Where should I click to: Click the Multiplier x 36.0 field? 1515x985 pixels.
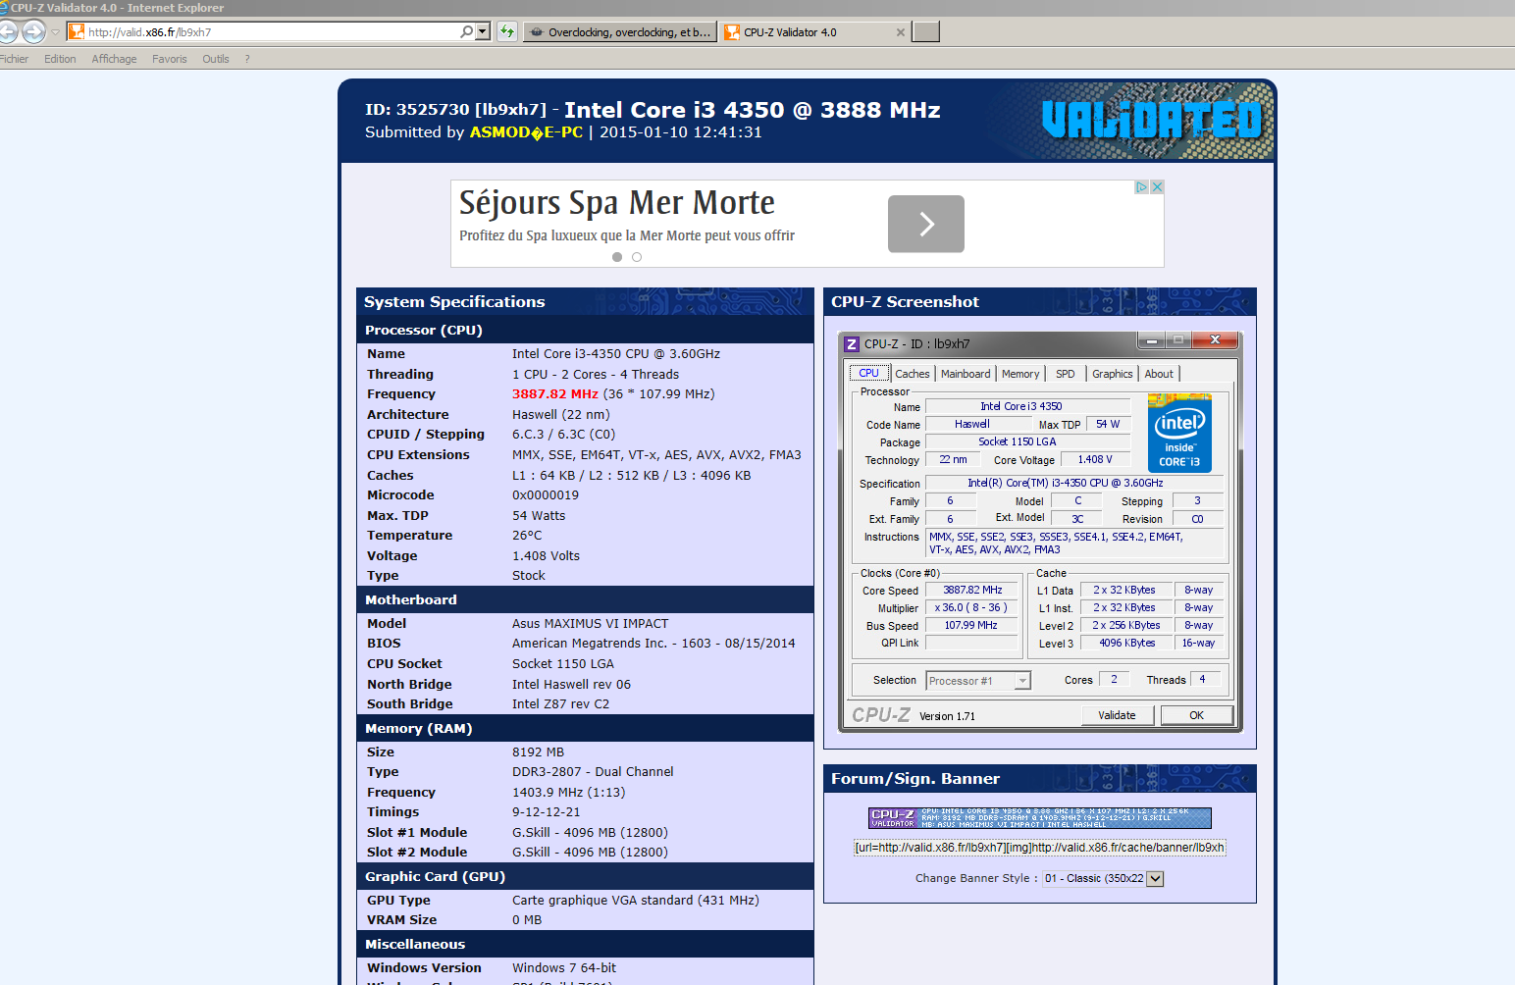(972, 608)
